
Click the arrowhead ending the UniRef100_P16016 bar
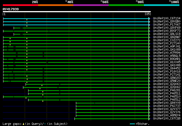tap(149, 72)
